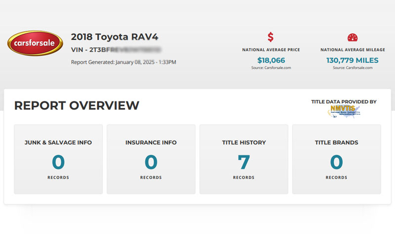Click the $18,066 average price value

click(271, 61)
